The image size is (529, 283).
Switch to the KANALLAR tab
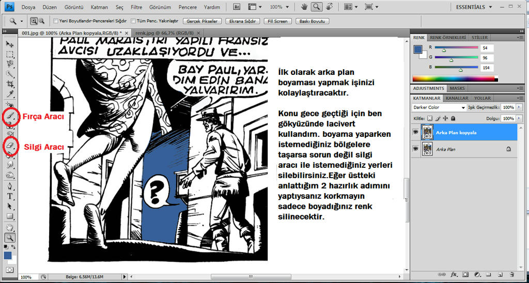457,98
